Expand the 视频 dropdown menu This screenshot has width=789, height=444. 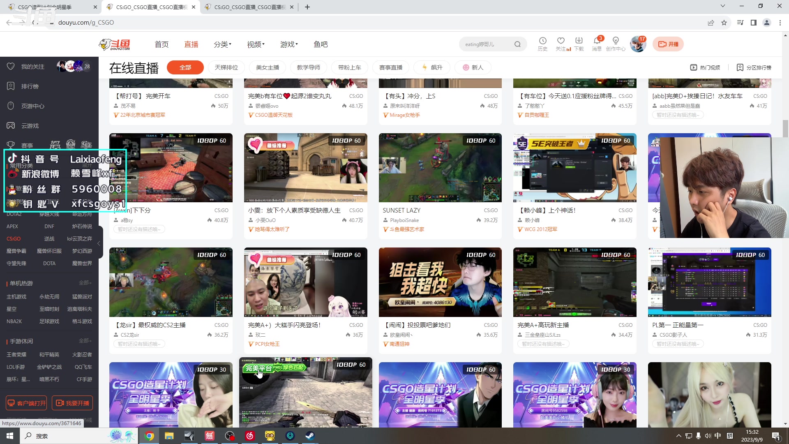[256, 44]
